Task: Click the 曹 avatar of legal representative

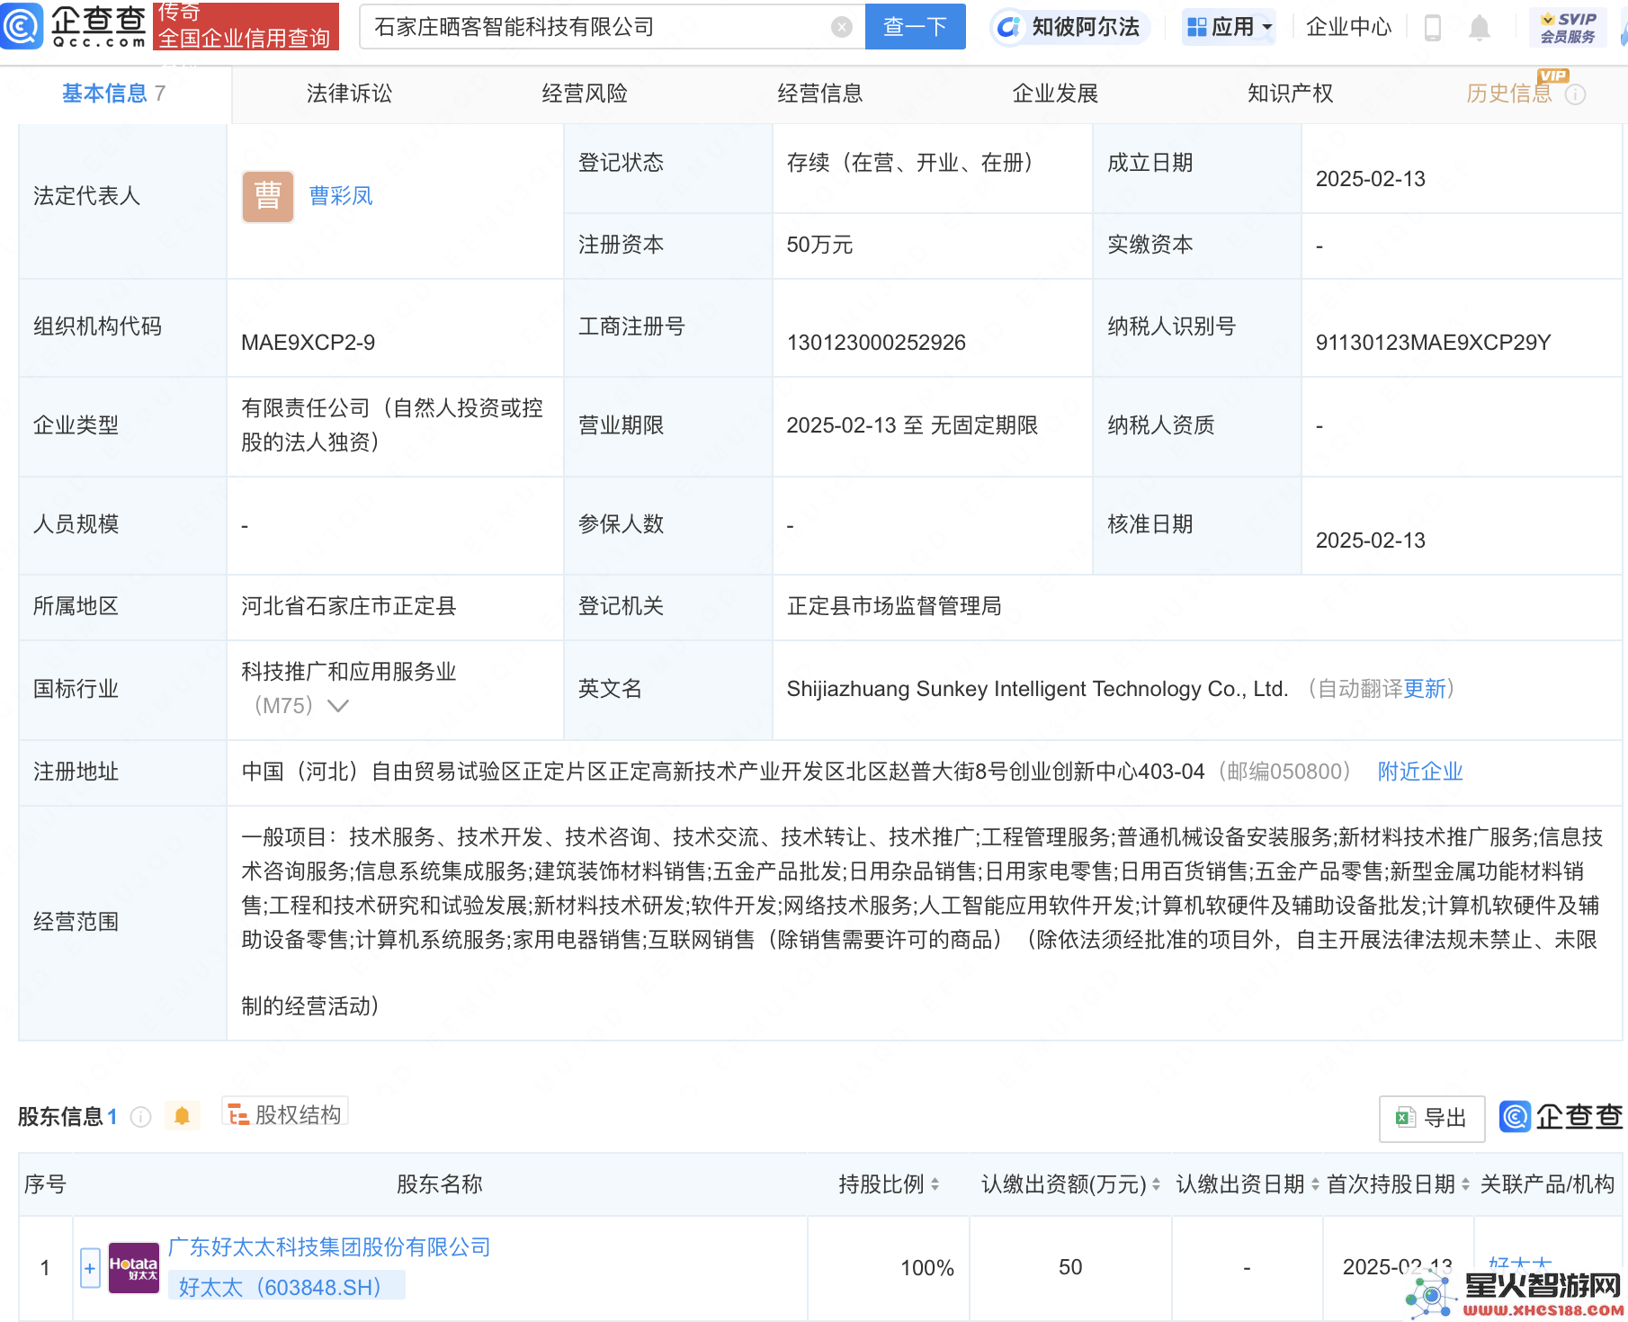Action: (x=267, y=196)
